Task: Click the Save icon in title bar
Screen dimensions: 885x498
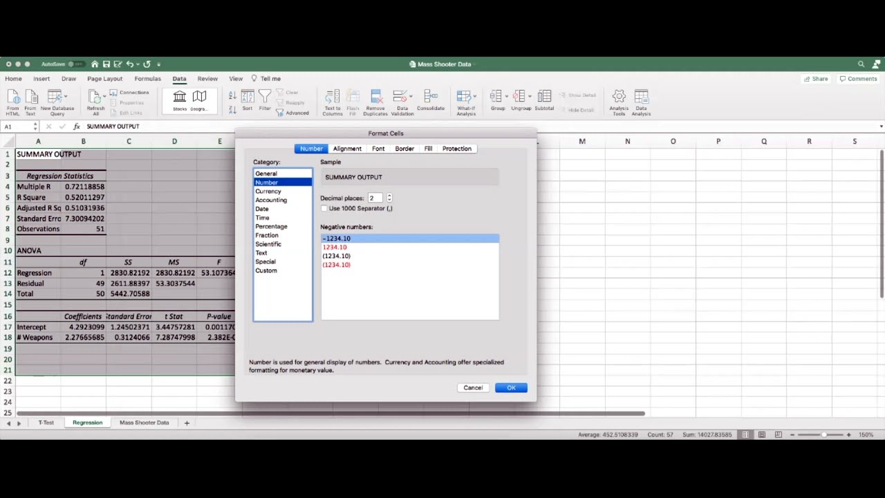Action: (x=106, y=64)
